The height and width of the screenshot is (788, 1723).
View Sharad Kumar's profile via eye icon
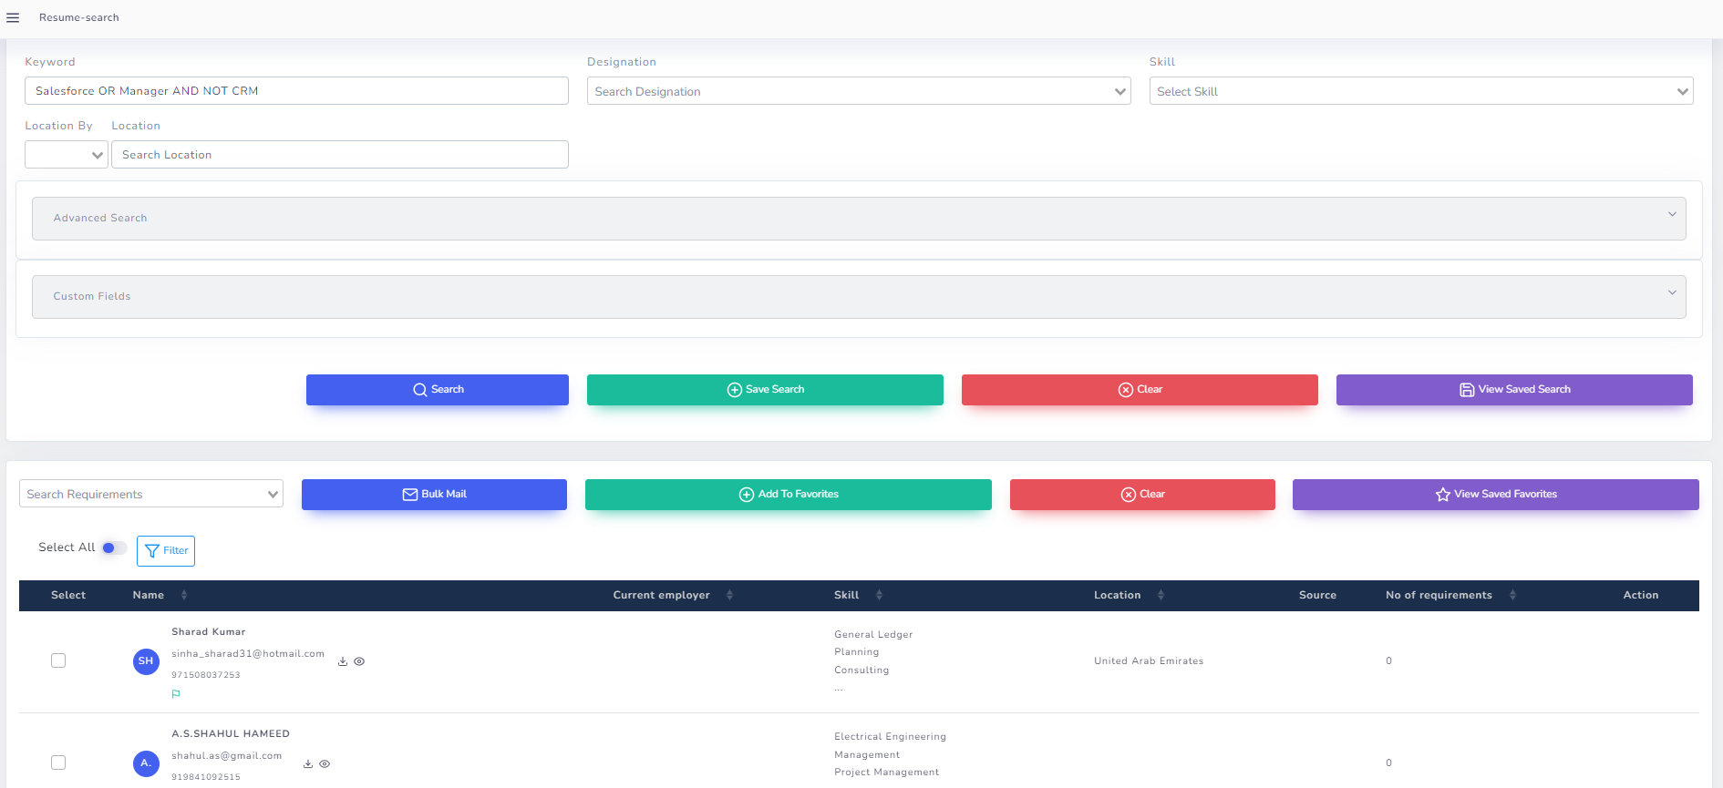click(359, 662)
